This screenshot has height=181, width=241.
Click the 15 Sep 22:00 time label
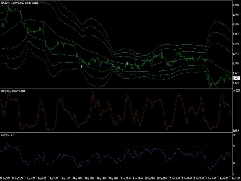(235, 179)
